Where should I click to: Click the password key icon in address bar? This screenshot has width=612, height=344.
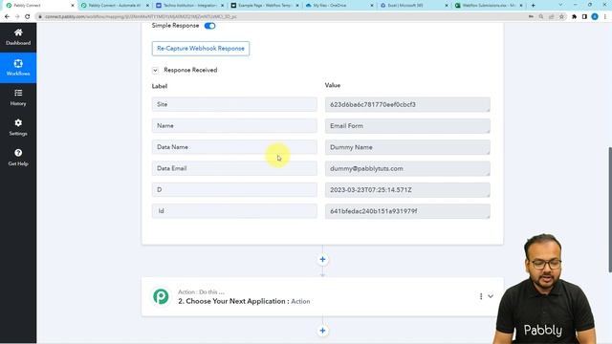[x=531, y=17]
